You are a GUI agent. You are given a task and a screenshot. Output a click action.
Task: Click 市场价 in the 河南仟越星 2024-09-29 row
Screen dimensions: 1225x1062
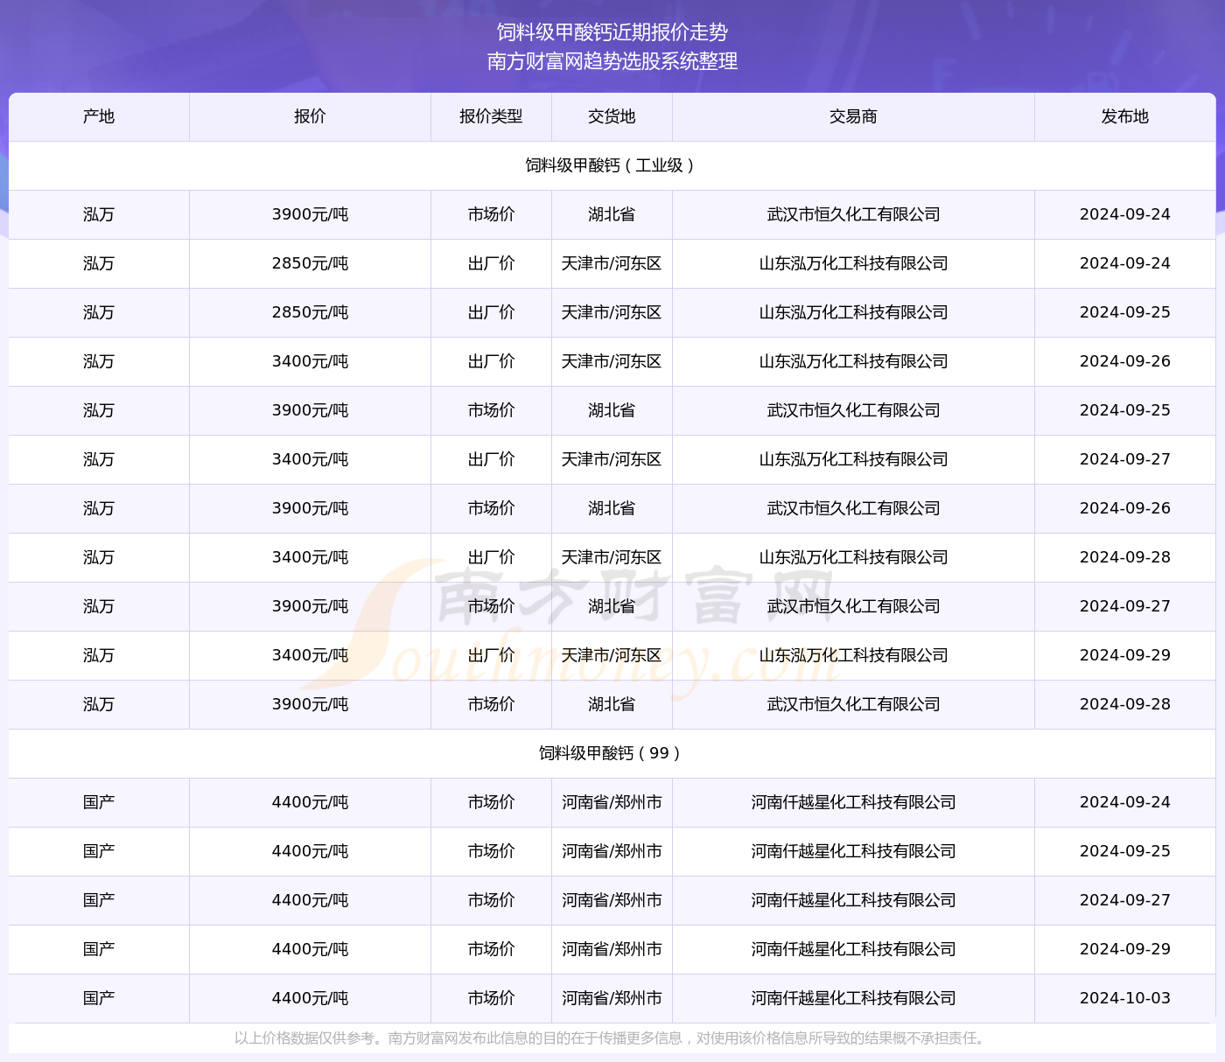point(491,949)
